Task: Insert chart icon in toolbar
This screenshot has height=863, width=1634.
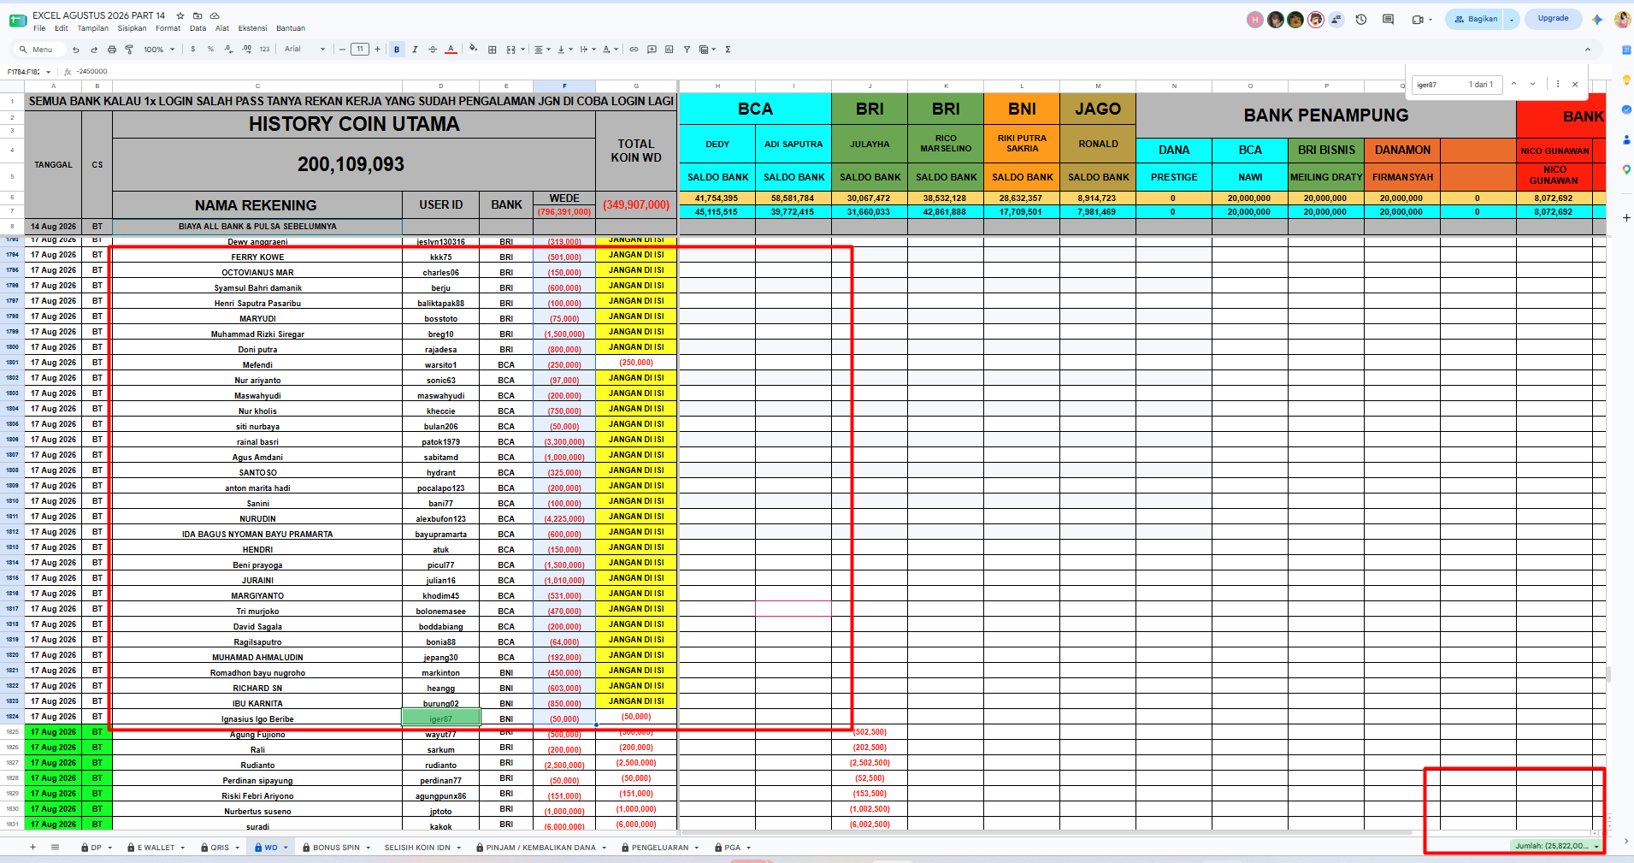Action: pyautogui.click(x=670, y=50)
